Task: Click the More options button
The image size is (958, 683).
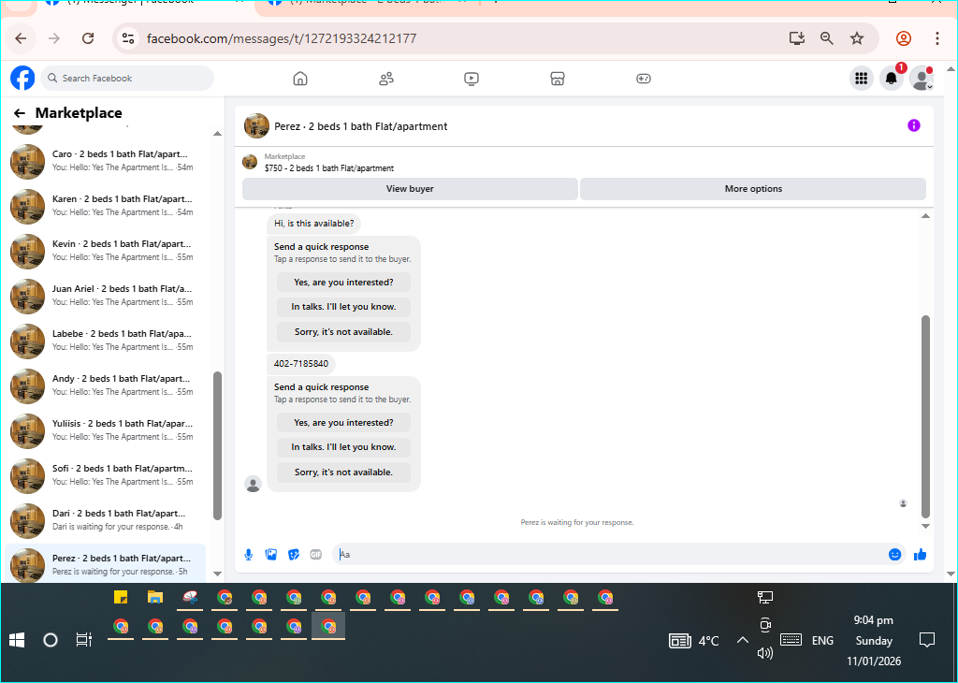Action: click(753, 189)
